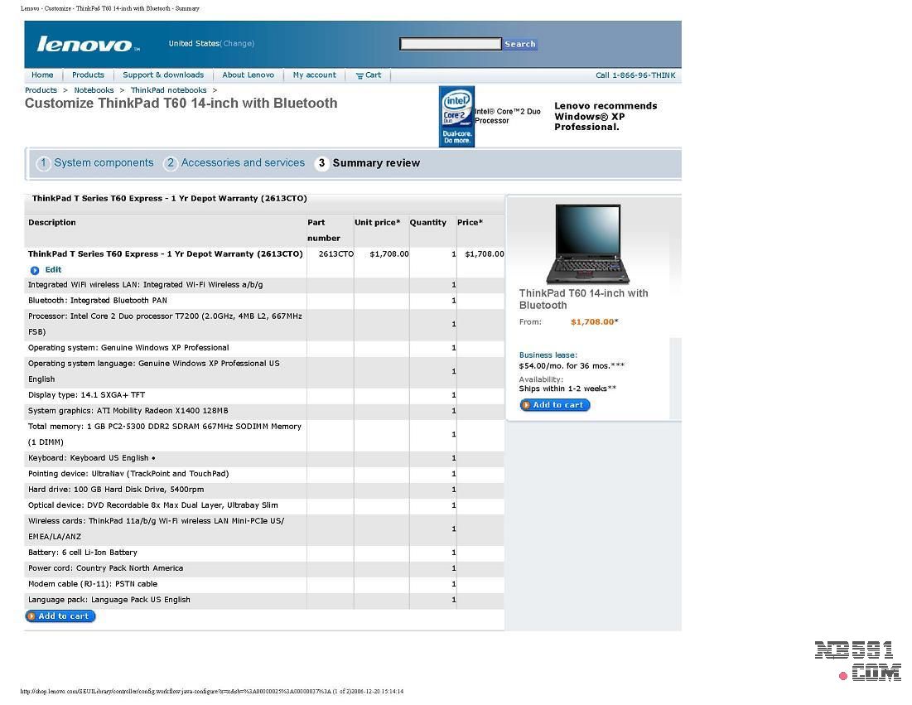Click the search input field

click(450, 44)
